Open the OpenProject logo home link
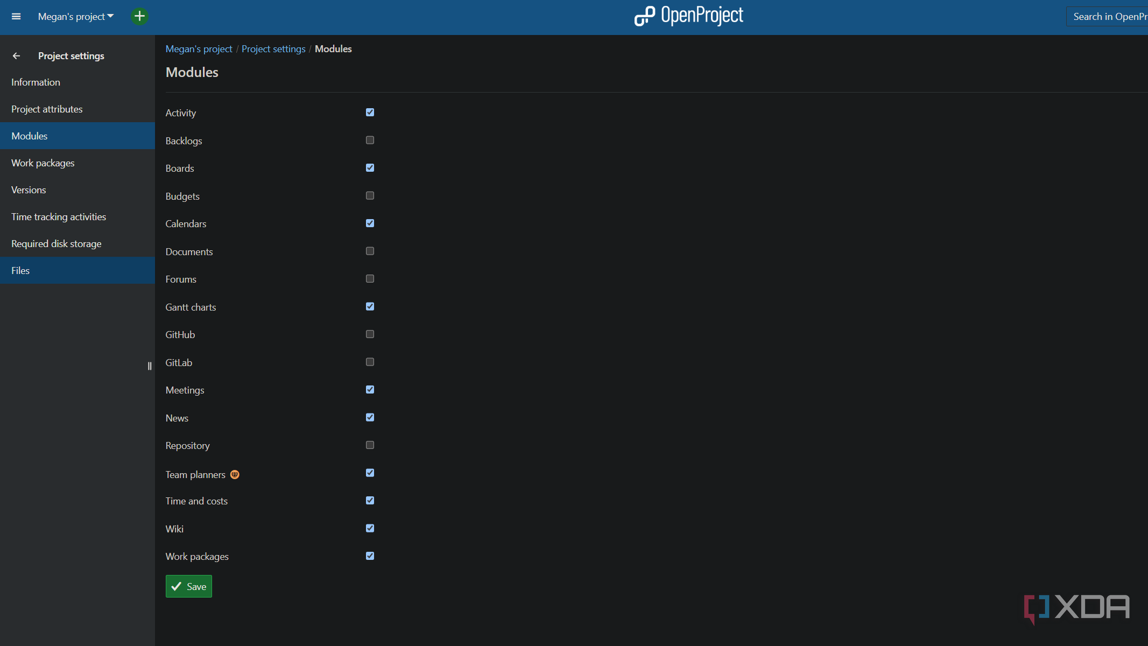Viewport: 1148px width, 646px height. [x=688, y=16]
